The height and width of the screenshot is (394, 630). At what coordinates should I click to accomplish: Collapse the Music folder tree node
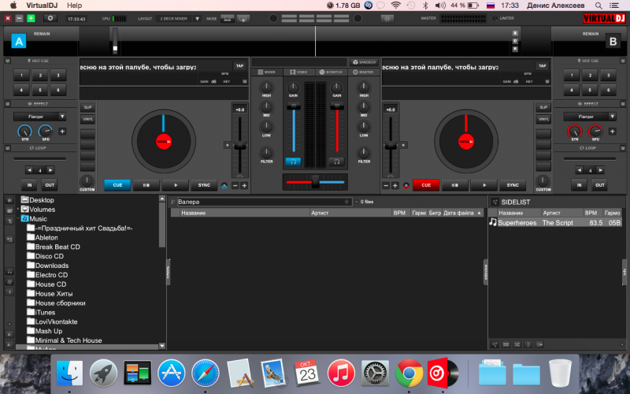(18, 219)
